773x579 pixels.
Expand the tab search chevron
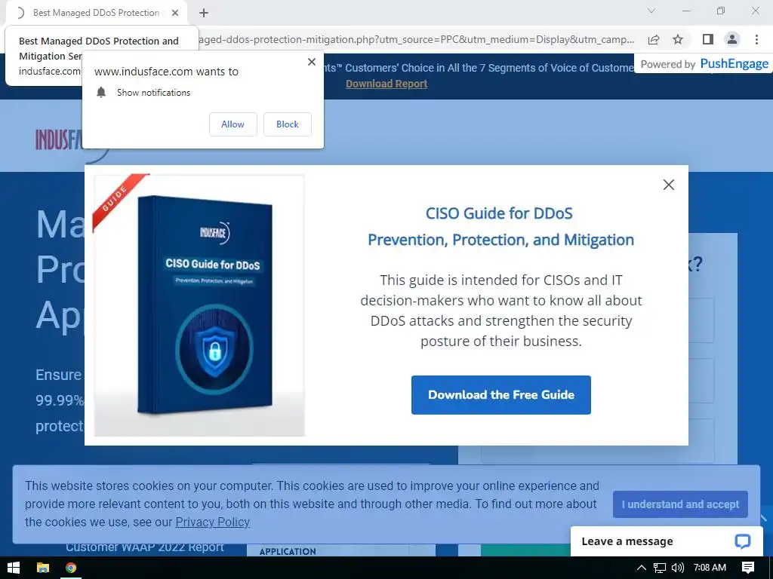click(651, 11)
